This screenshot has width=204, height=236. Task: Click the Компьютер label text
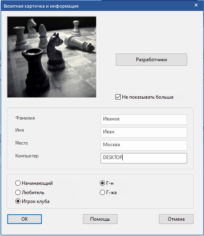pyautogui.click(x=27, y=156)
